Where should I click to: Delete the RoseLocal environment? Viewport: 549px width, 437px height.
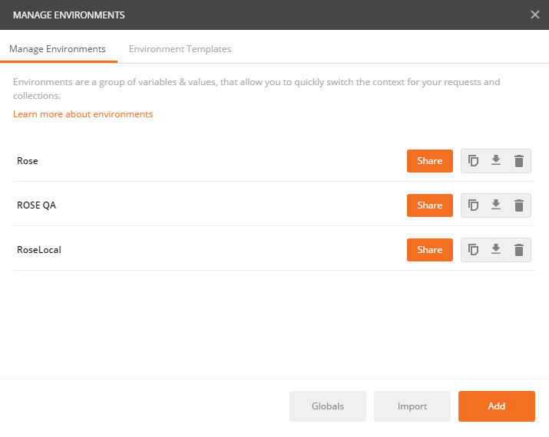tap(519, 250)
